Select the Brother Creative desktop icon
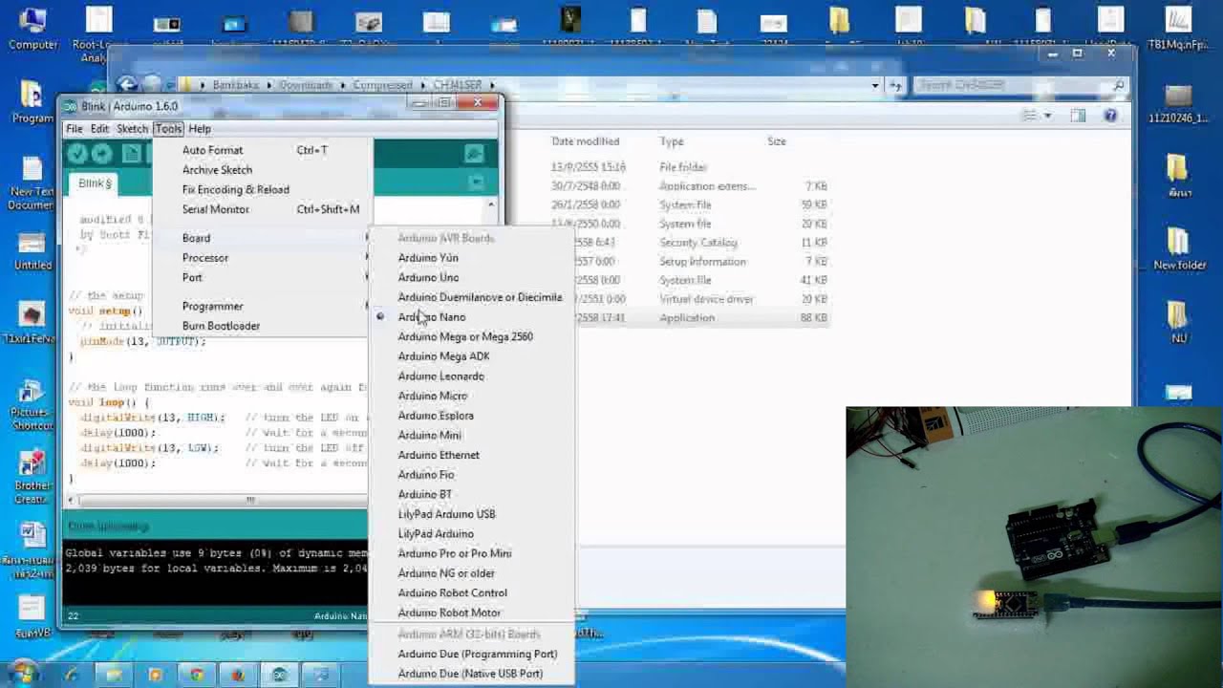The image size is (1223, 688). (x=32, y=477)
